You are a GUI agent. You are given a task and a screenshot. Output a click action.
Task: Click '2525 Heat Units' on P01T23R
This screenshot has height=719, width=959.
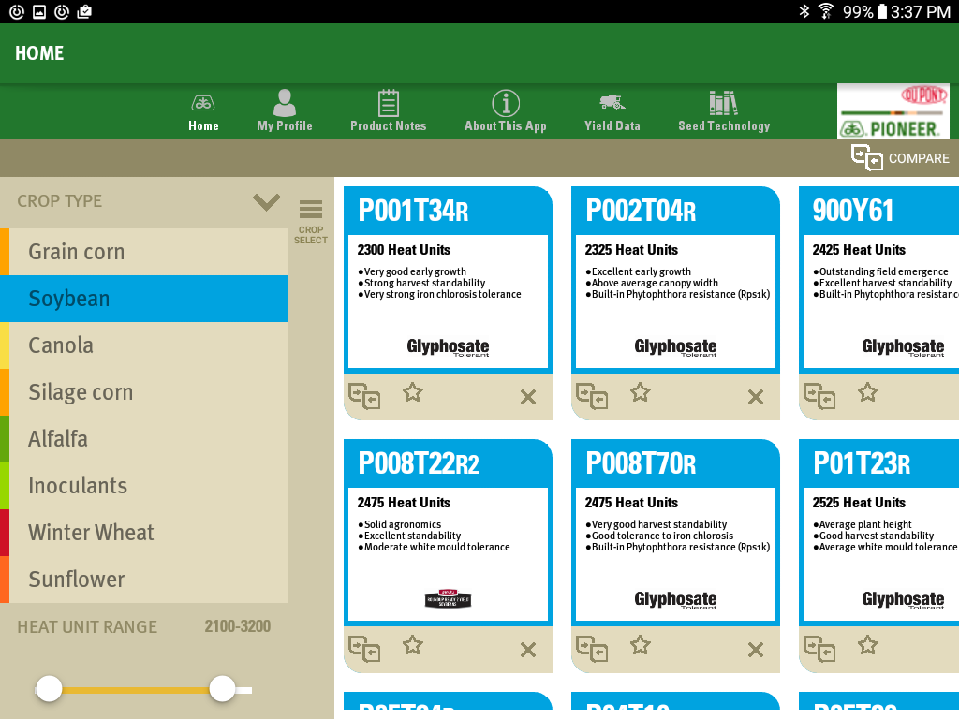[x=859, y=503]
